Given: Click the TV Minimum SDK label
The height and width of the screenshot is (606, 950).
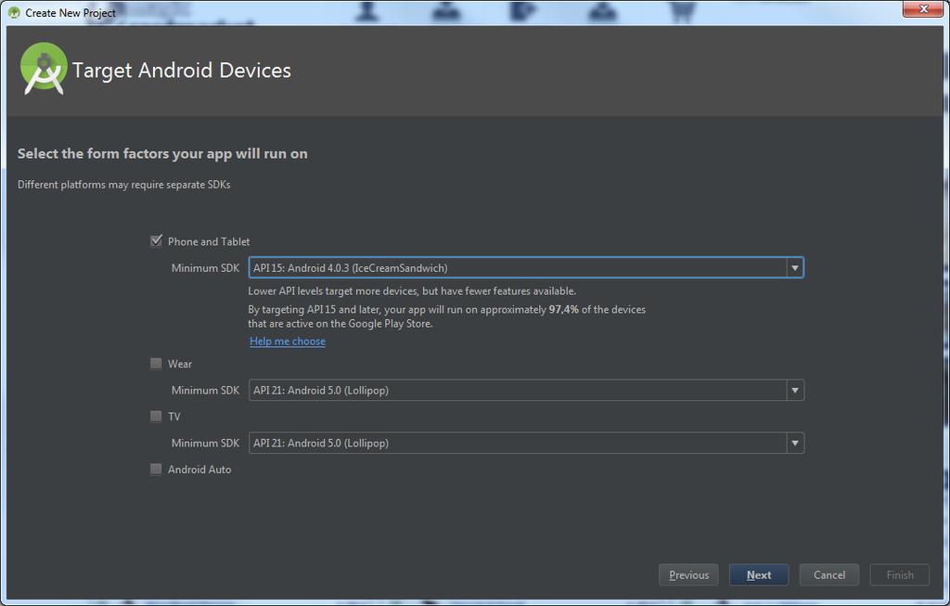Looking at the screenshot, I should (x=205, y=443).
